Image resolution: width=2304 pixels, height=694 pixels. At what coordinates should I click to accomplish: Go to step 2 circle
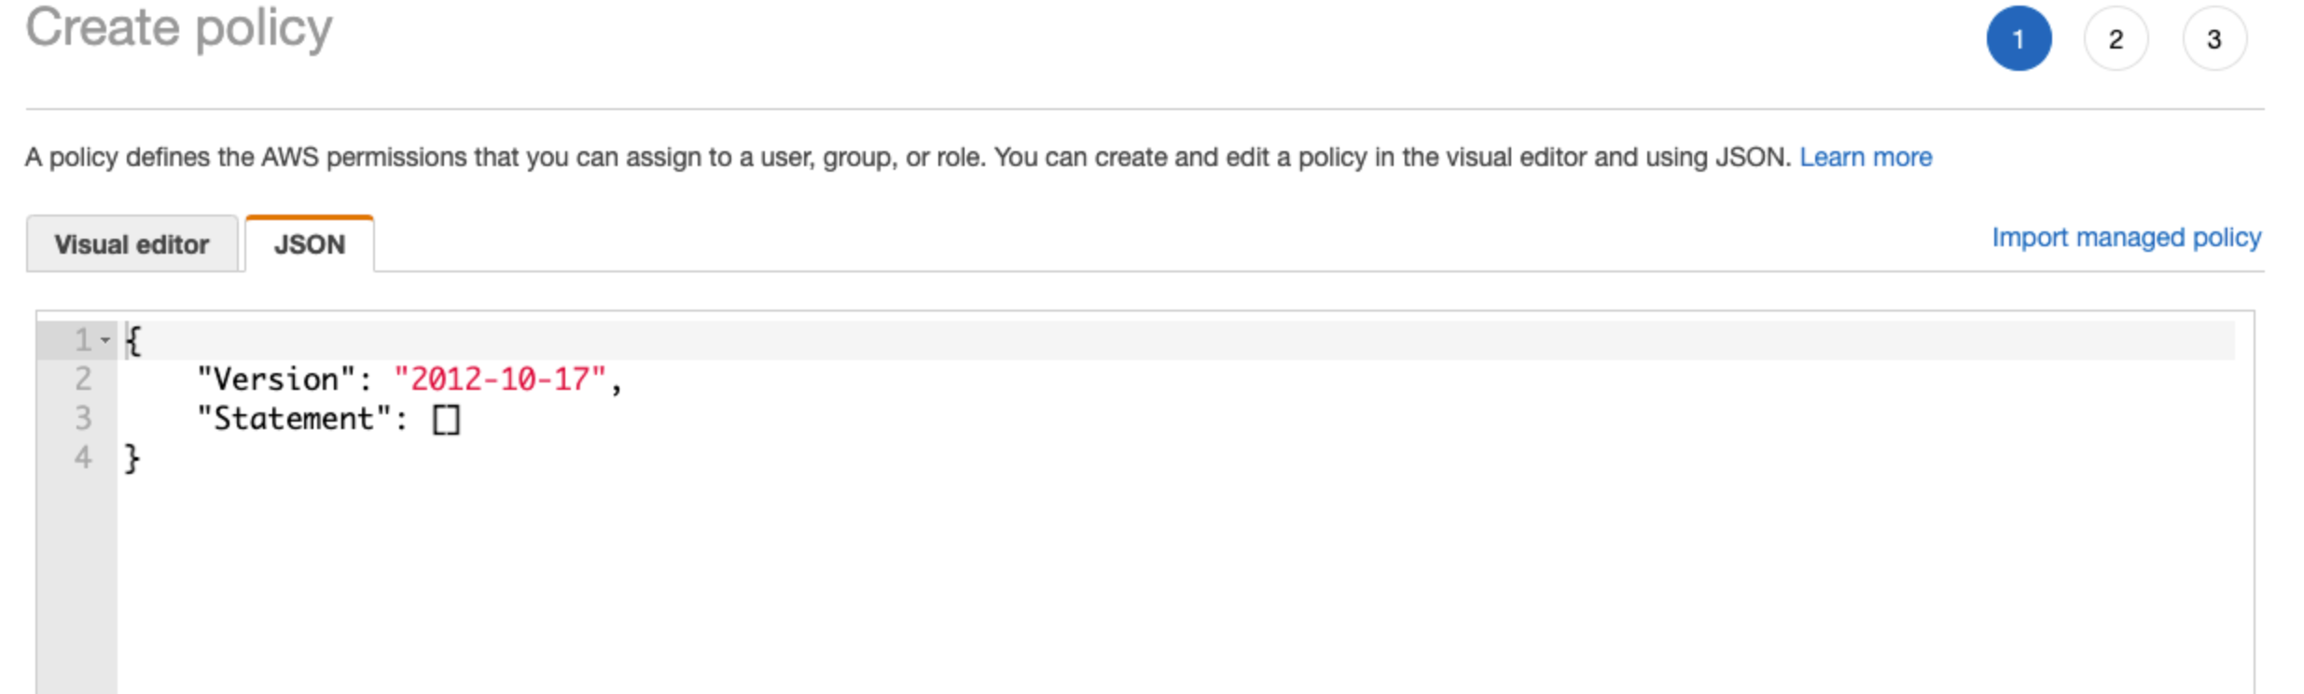(2116, 39)
